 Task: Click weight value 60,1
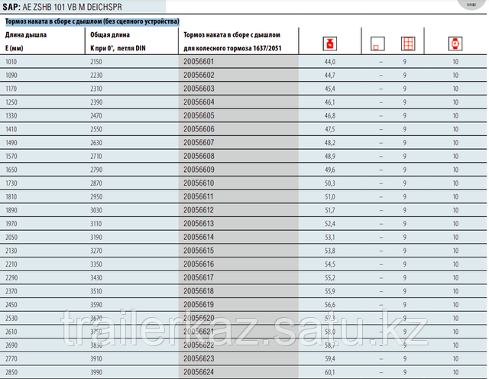point(329,372)
